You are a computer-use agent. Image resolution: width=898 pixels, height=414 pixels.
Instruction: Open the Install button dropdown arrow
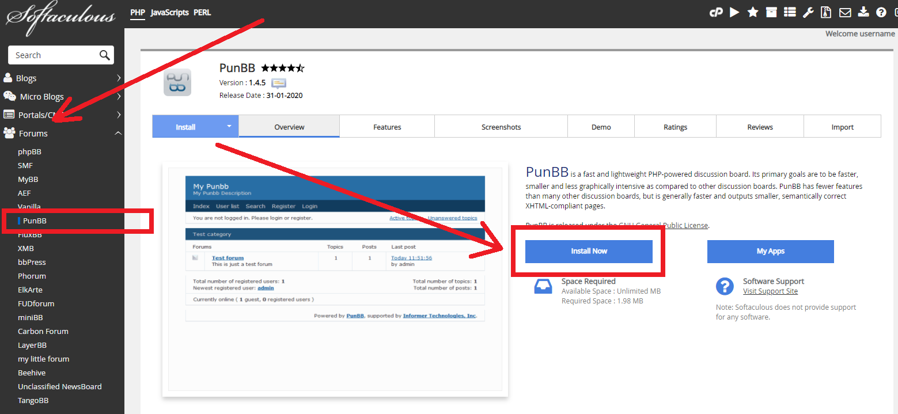coord(229,126)
